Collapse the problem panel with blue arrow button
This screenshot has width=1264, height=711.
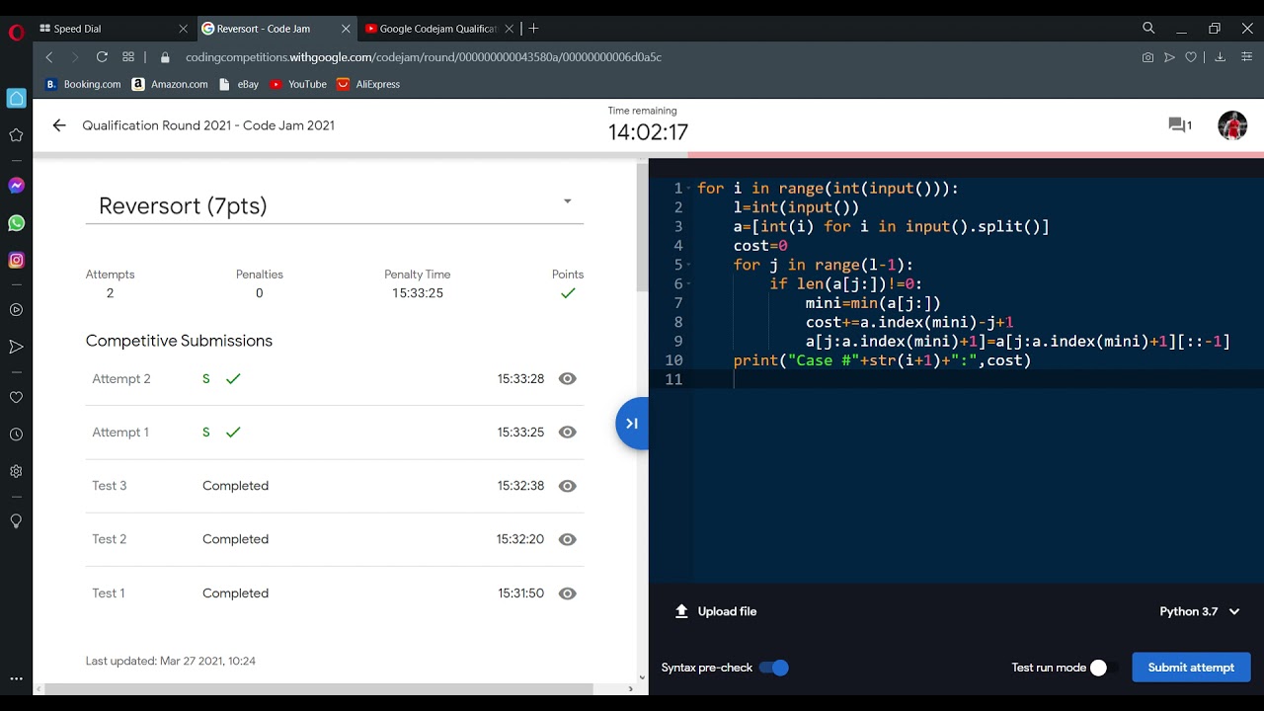pyautogui.click(x=632, y=424)
